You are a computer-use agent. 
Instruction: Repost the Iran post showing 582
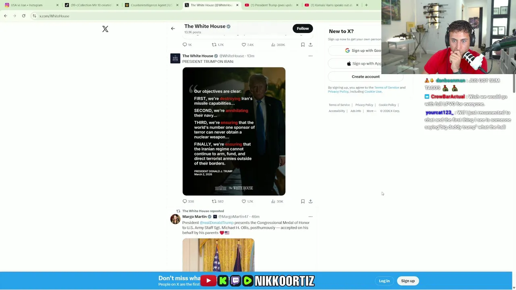point(218,201)
